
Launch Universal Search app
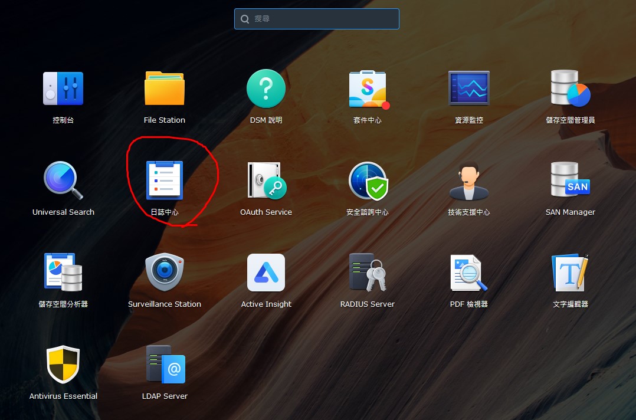(x=63, y=181)
